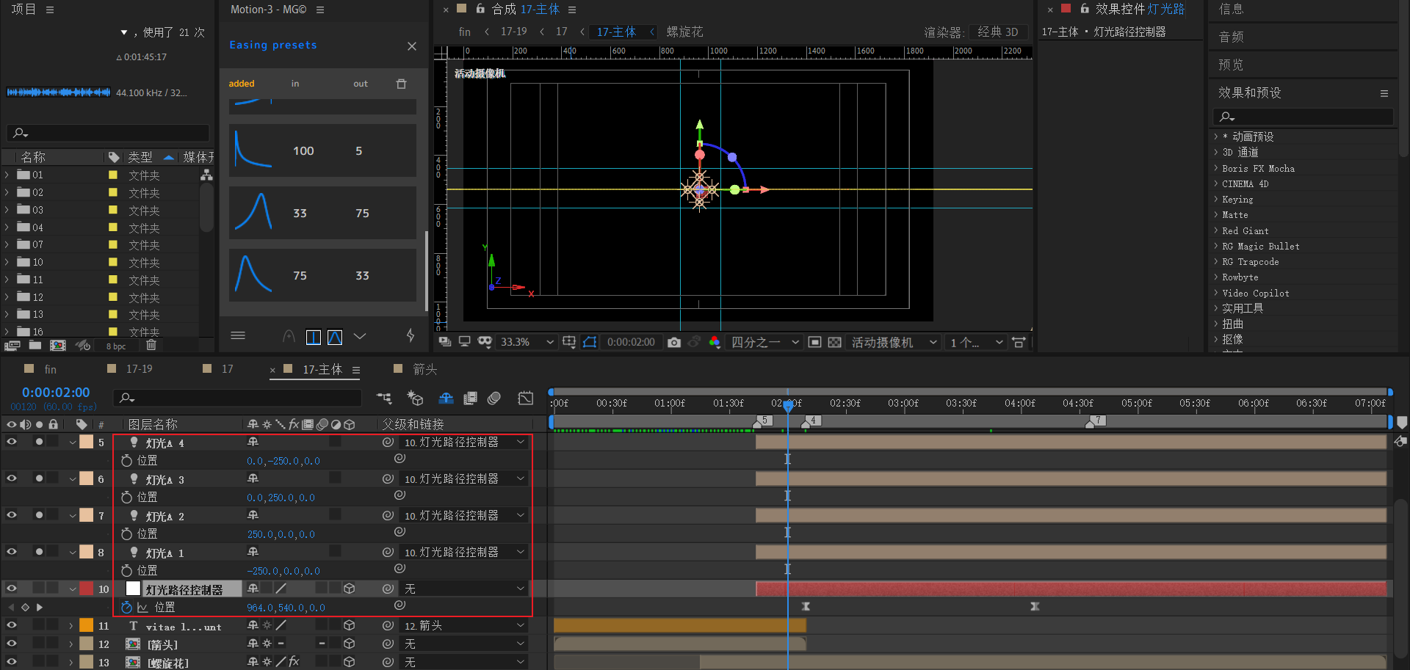Click the trash icon in Easing presets
This screenshot has height=670, width=1410.
pos(401,84)
